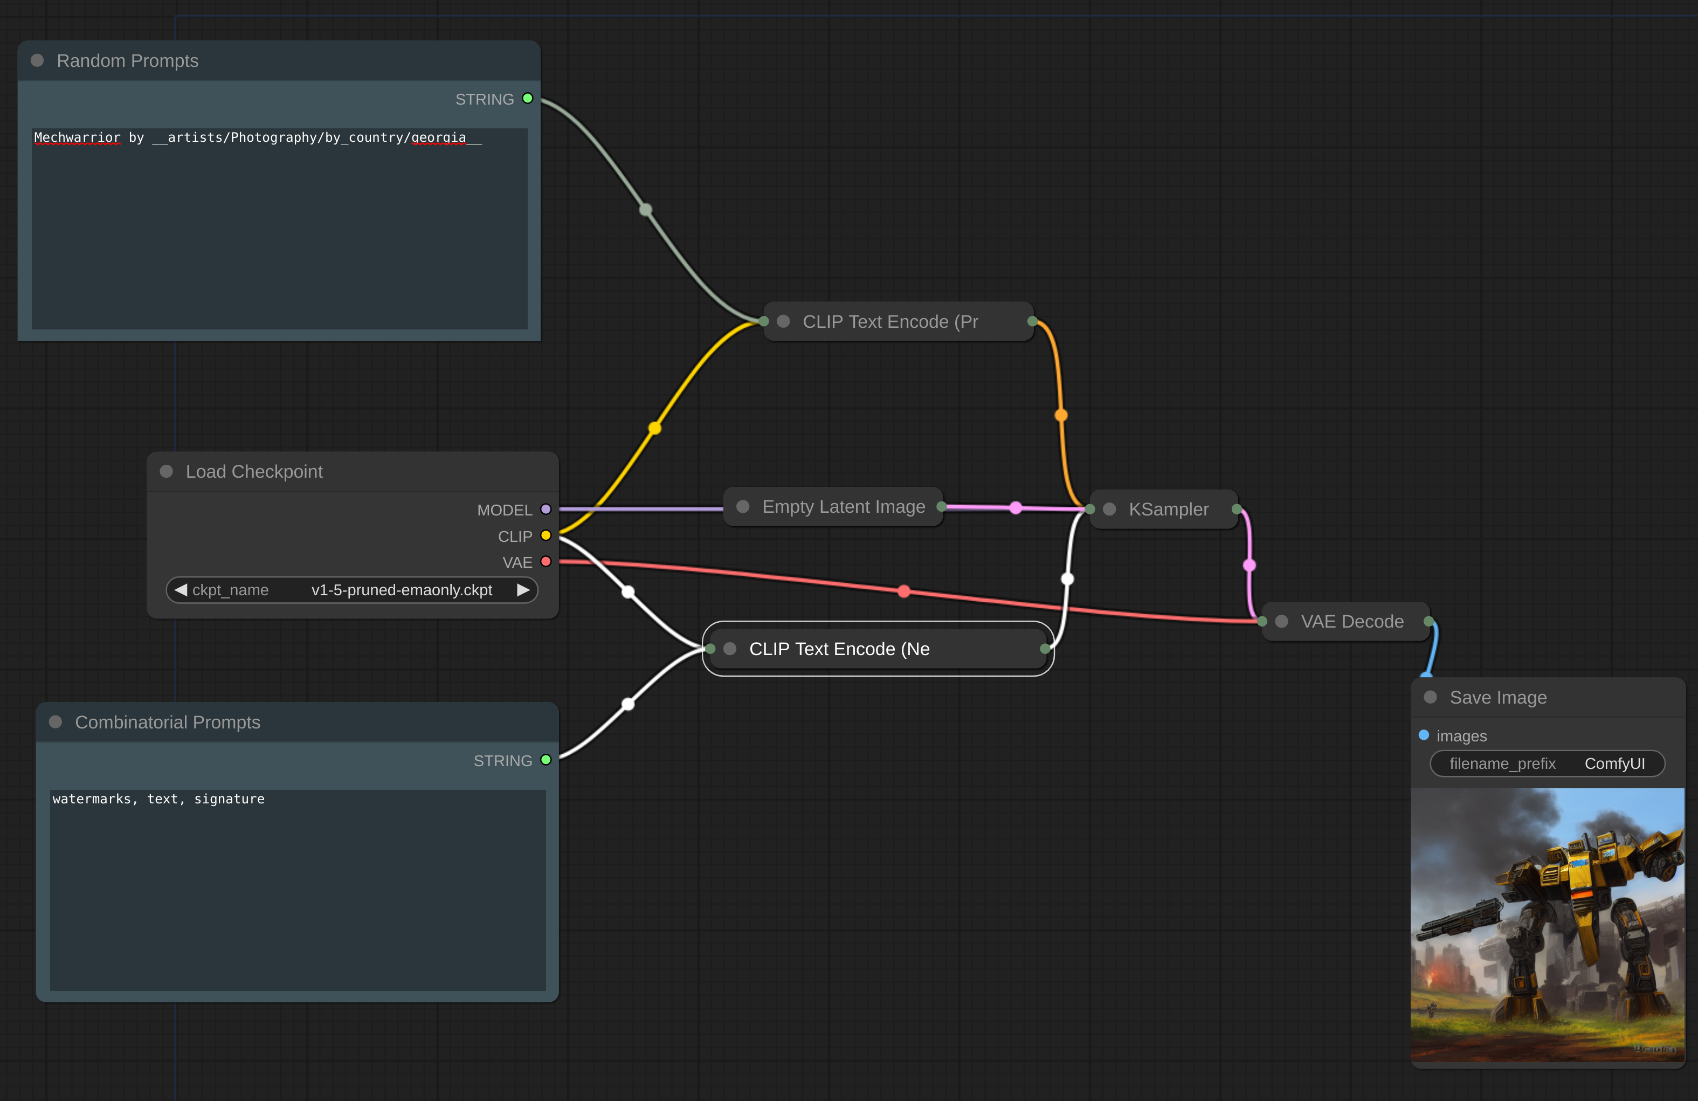Click the orange link midpoint marker
Viewport: 1698px width, 1101px height.
[x=1061, y=415]
